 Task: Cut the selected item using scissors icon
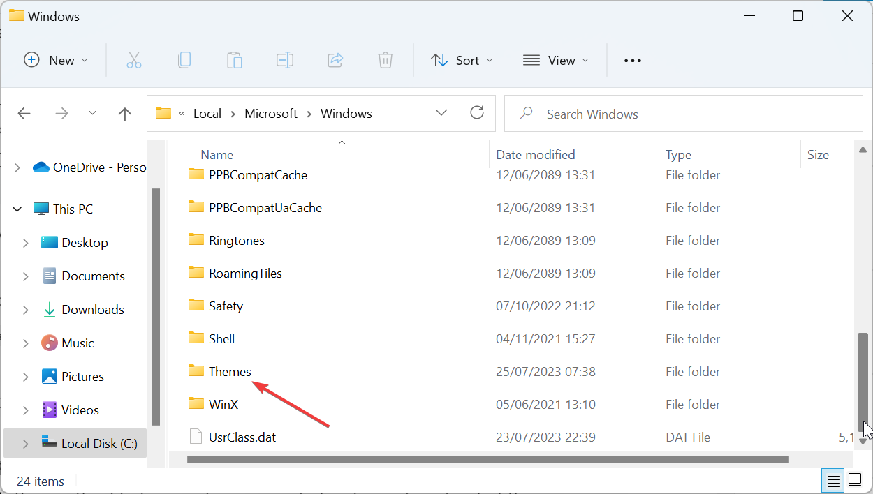[x=134, y=60]
